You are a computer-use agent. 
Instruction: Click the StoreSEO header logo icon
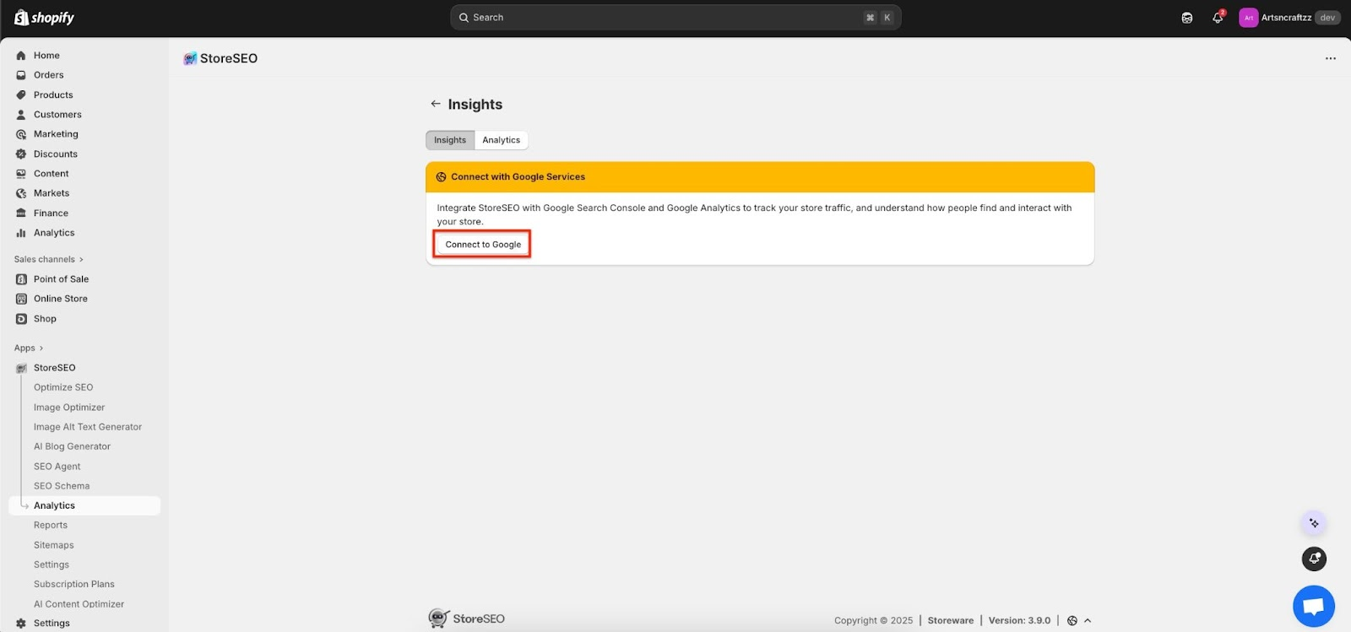coord(190,58)
